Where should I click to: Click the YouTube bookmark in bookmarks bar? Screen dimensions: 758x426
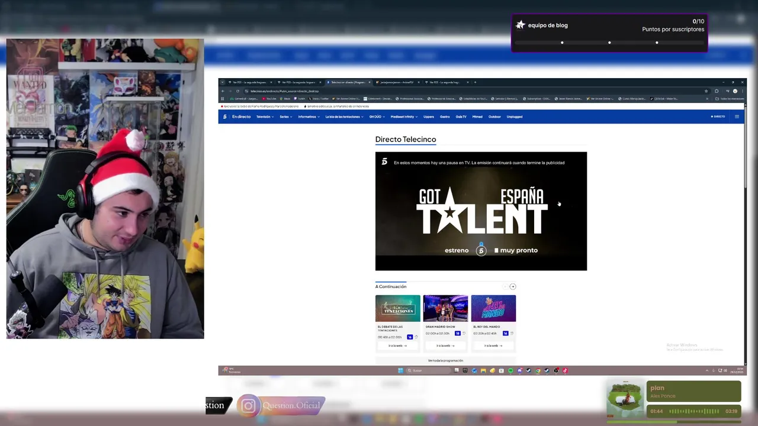tap(269, 98)
